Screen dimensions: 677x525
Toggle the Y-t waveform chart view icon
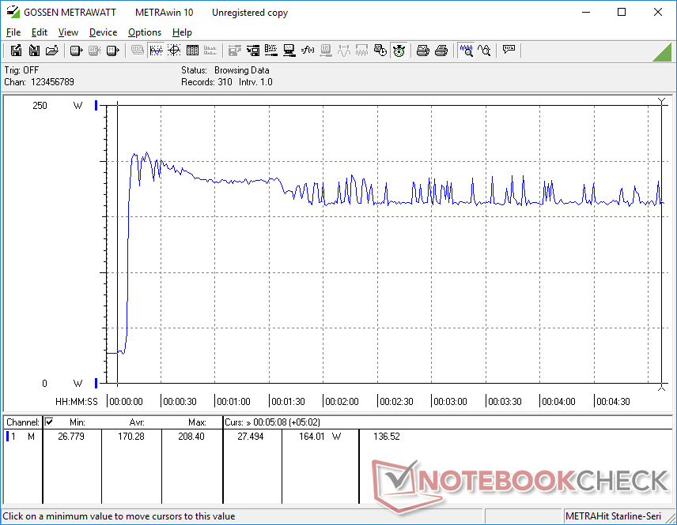click(156, 51)
